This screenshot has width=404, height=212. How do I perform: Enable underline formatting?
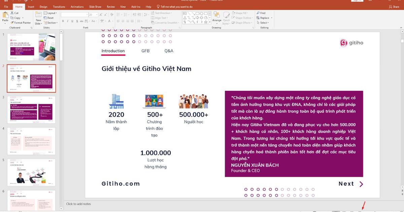pyautogui.click(x=72, y=21)
